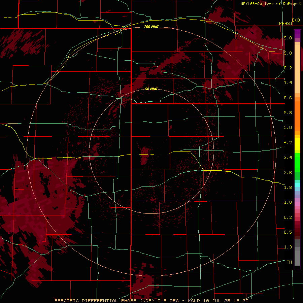Click the 9.8 value on color scale

point(288,38)
